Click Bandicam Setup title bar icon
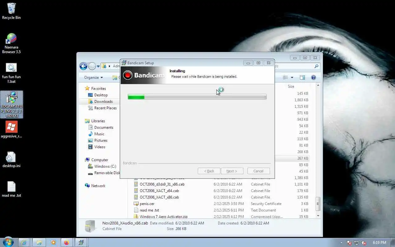 tap(124, 63)
